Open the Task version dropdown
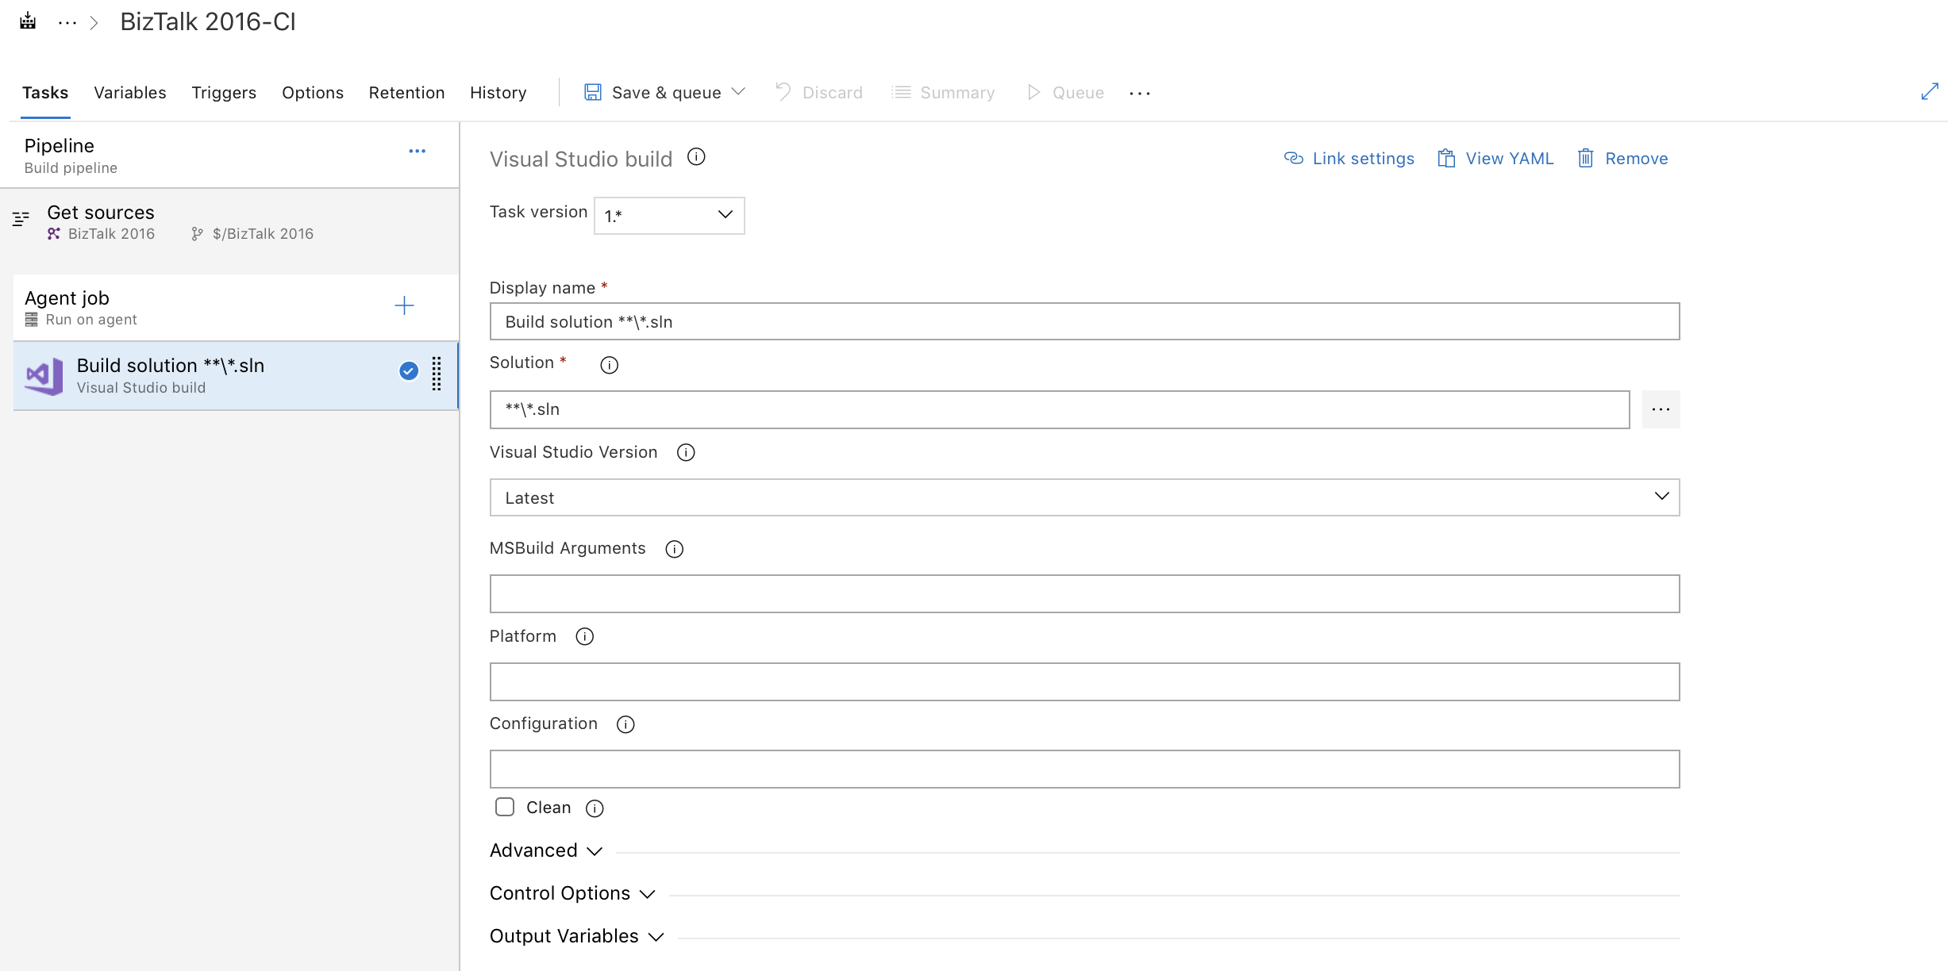This screenshot has height=971, width=1959. click(668, 212)
